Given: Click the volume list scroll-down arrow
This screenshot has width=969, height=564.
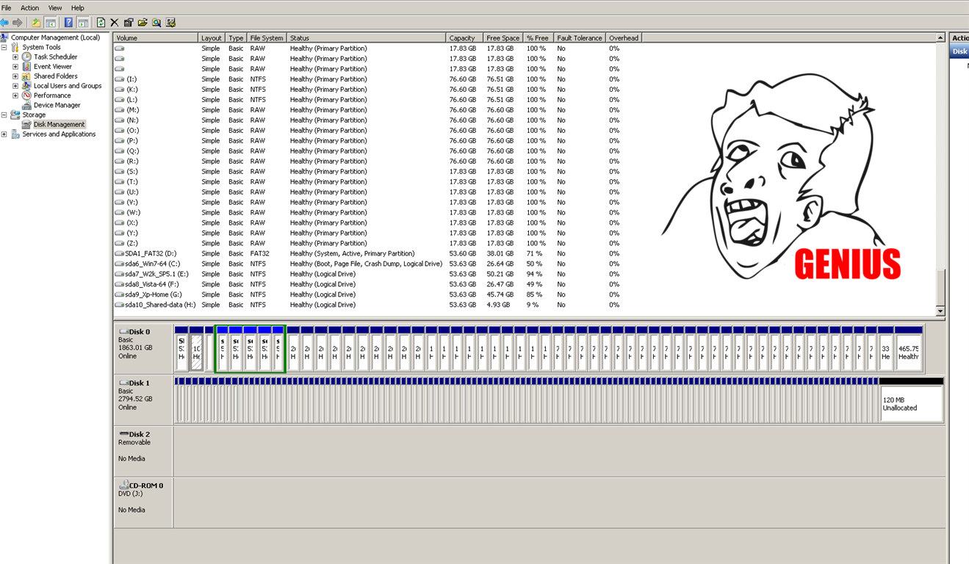Looking at the screenshot, I should coord(940,311).
